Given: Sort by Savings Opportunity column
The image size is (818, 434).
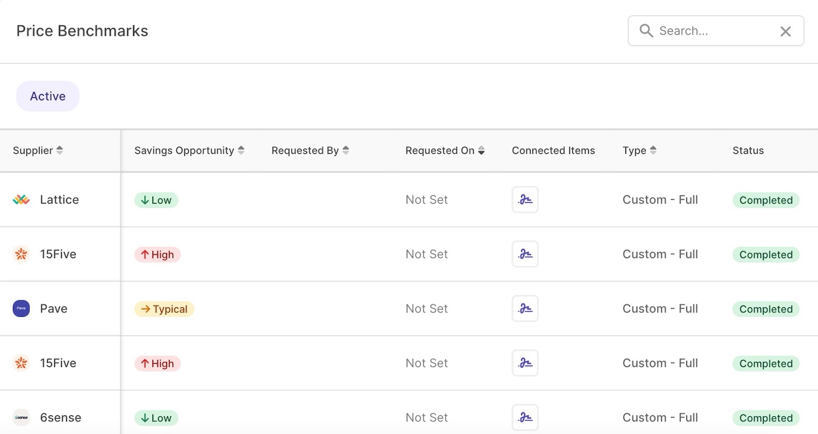Looking at the screenshot, I should point(190,150).
